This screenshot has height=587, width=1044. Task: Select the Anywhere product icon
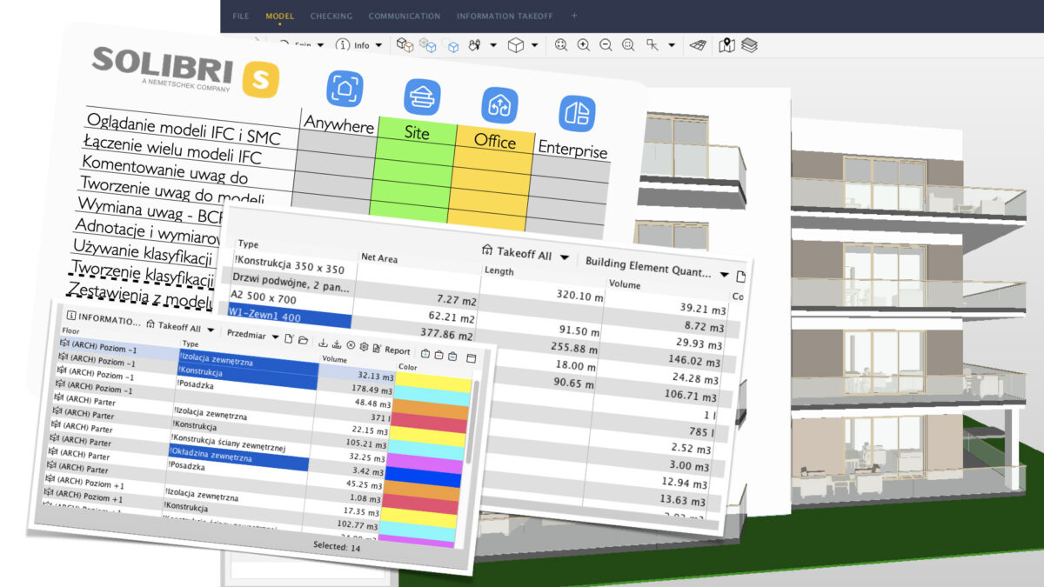pyautogui.click(x=345, y=89)
